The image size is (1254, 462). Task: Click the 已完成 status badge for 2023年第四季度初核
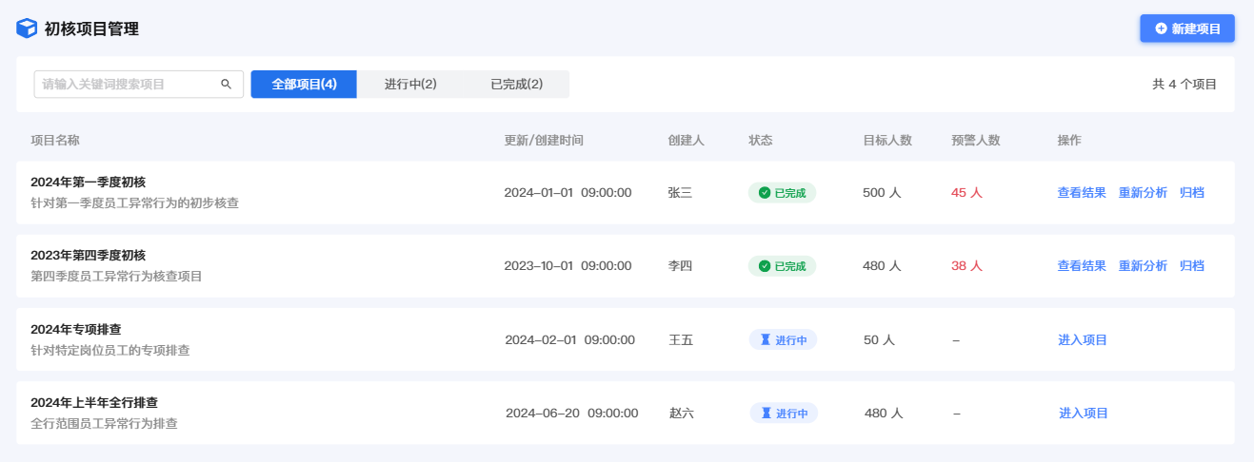(782, 266)
